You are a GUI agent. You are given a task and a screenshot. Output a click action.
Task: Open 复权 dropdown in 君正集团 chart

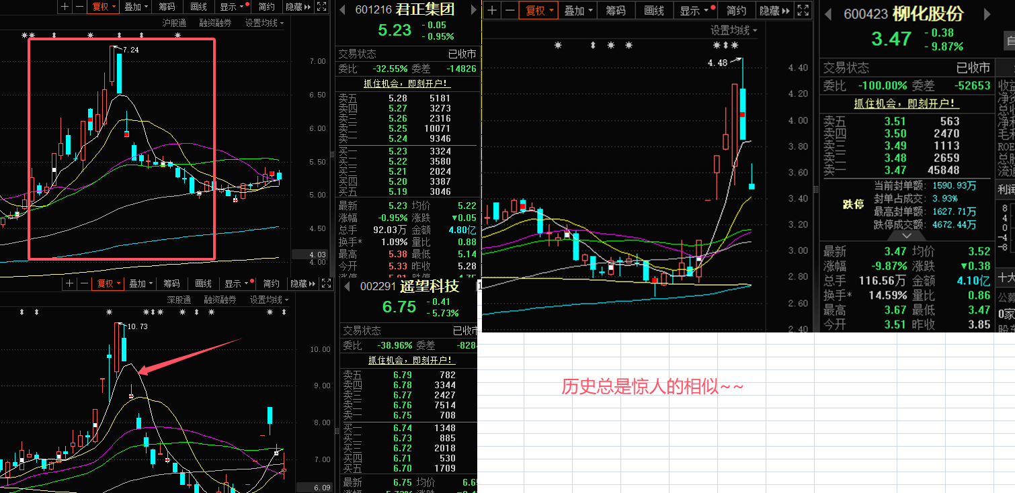click(104, 7)
